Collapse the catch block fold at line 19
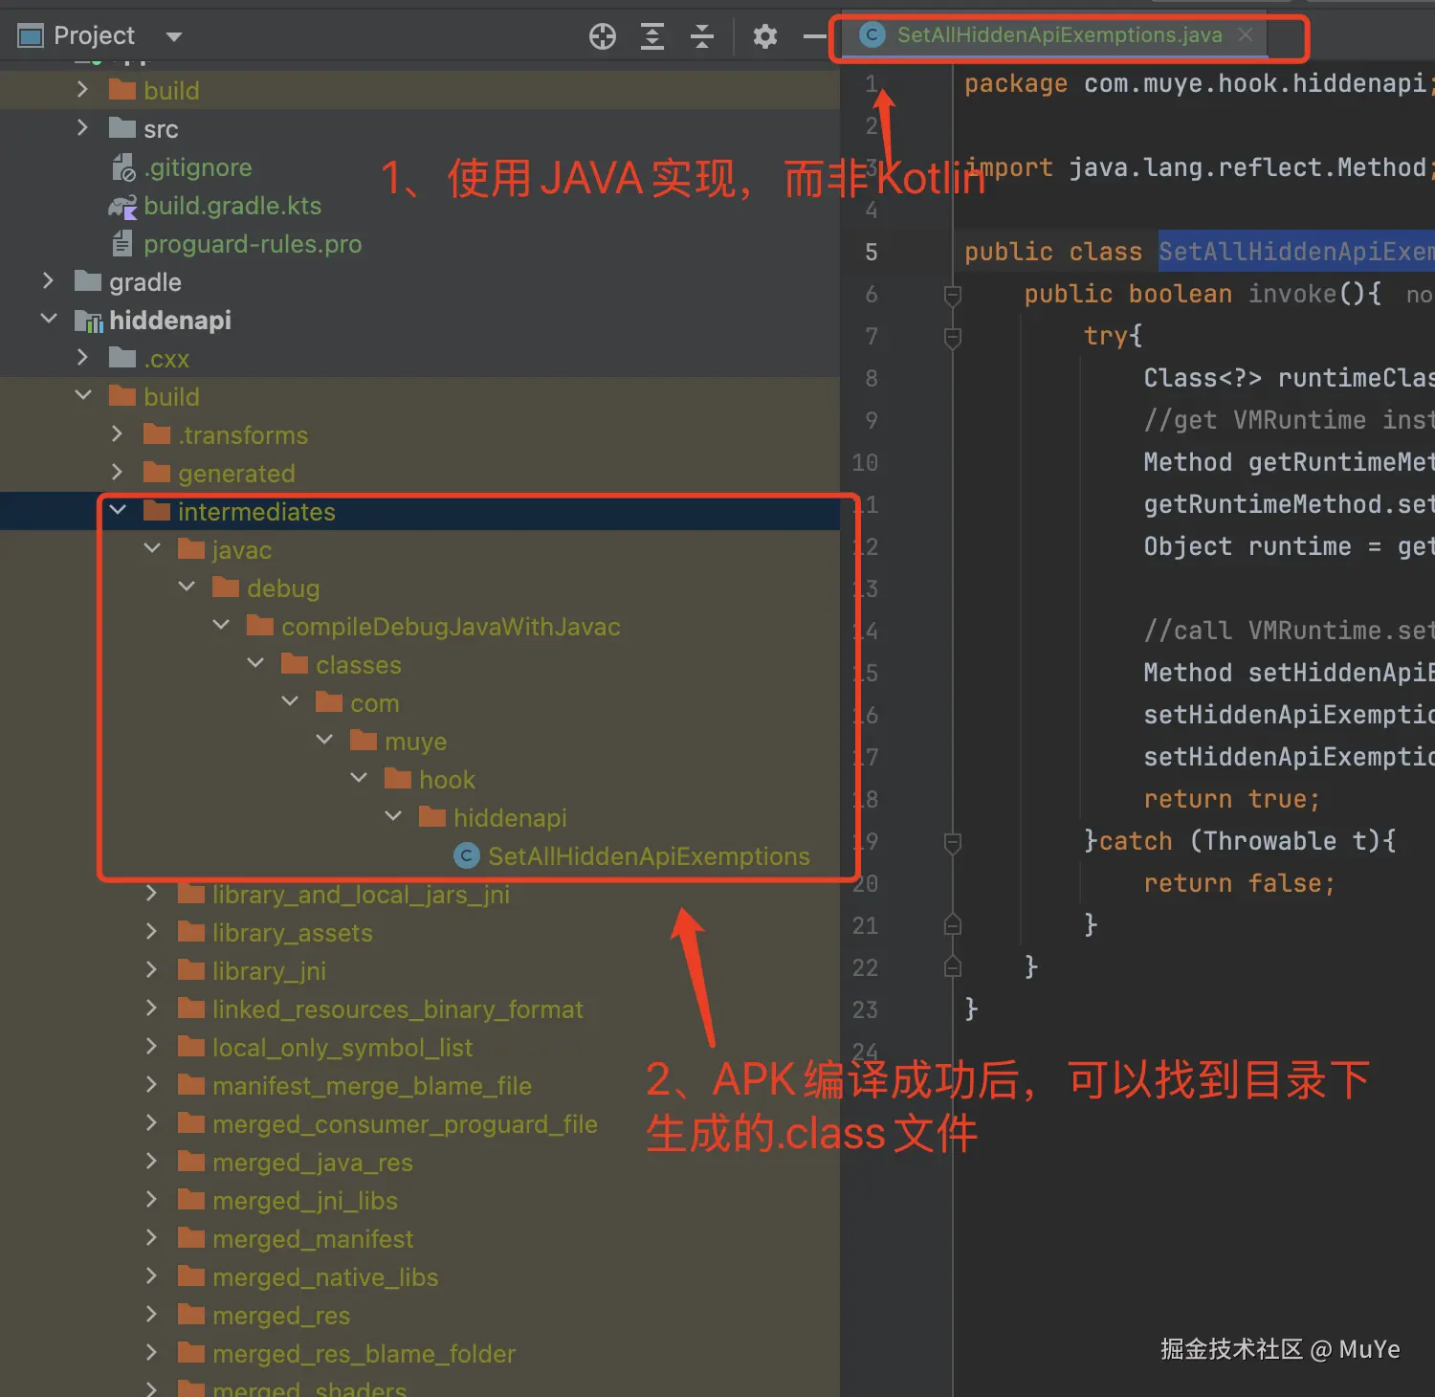 [952, 842]
